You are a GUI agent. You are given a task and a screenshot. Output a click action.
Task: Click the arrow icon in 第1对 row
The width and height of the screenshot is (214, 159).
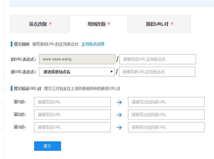point(119,102)
